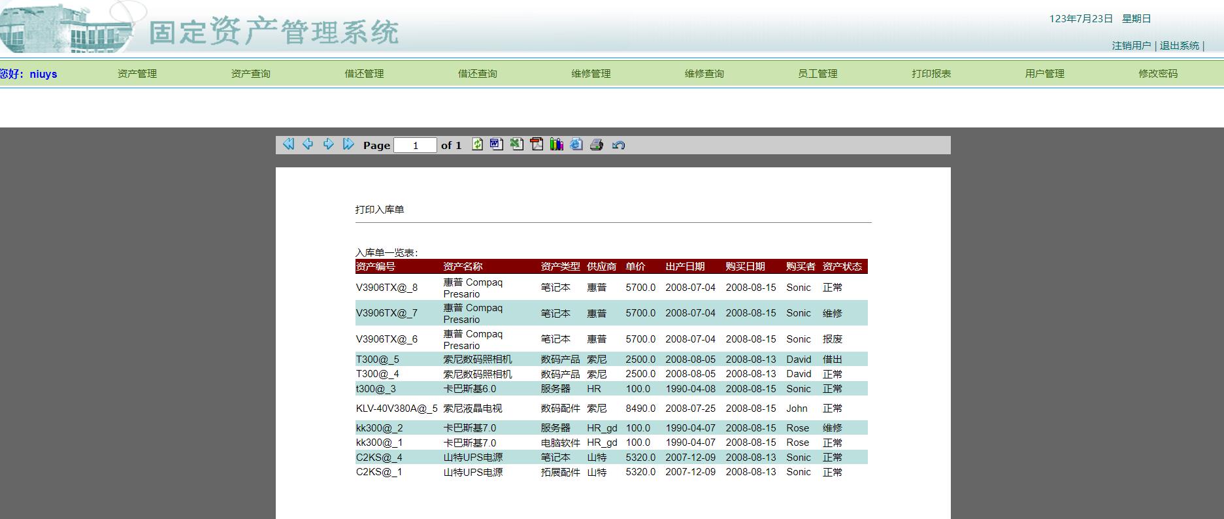Click 出产日期 column header
The image size is (1224, 519).
click(x=685, y=267)
